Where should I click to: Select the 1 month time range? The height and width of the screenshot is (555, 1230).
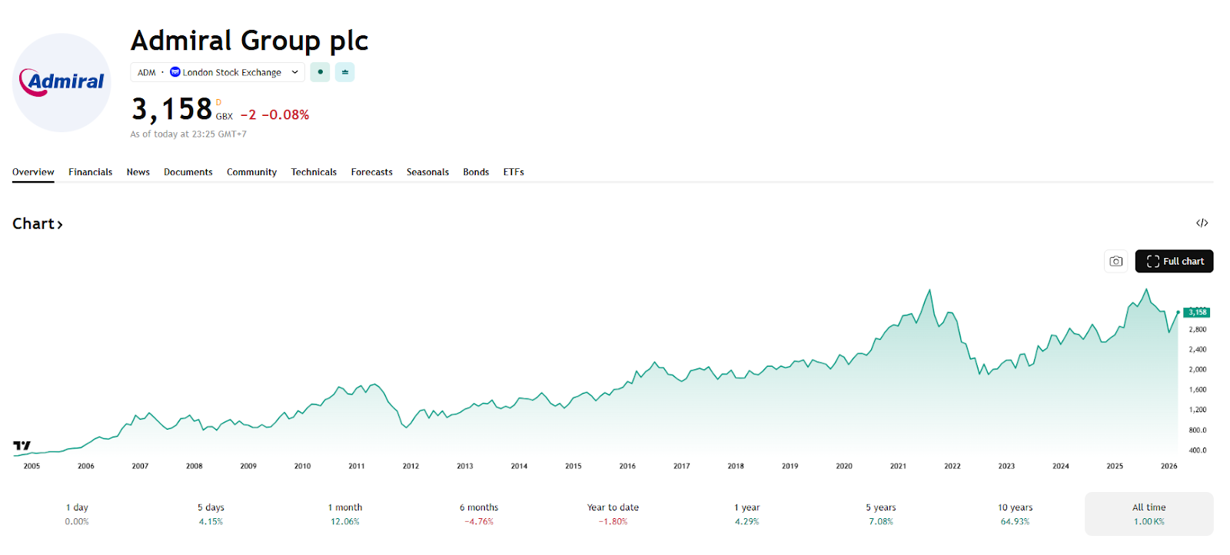(x=345, y=514)
